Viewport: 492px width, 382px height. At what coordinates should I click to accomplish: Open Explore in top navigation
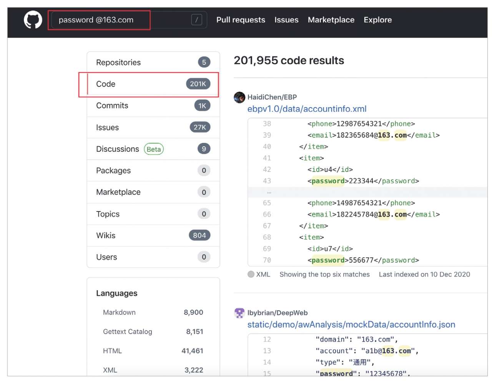(377, 20)
